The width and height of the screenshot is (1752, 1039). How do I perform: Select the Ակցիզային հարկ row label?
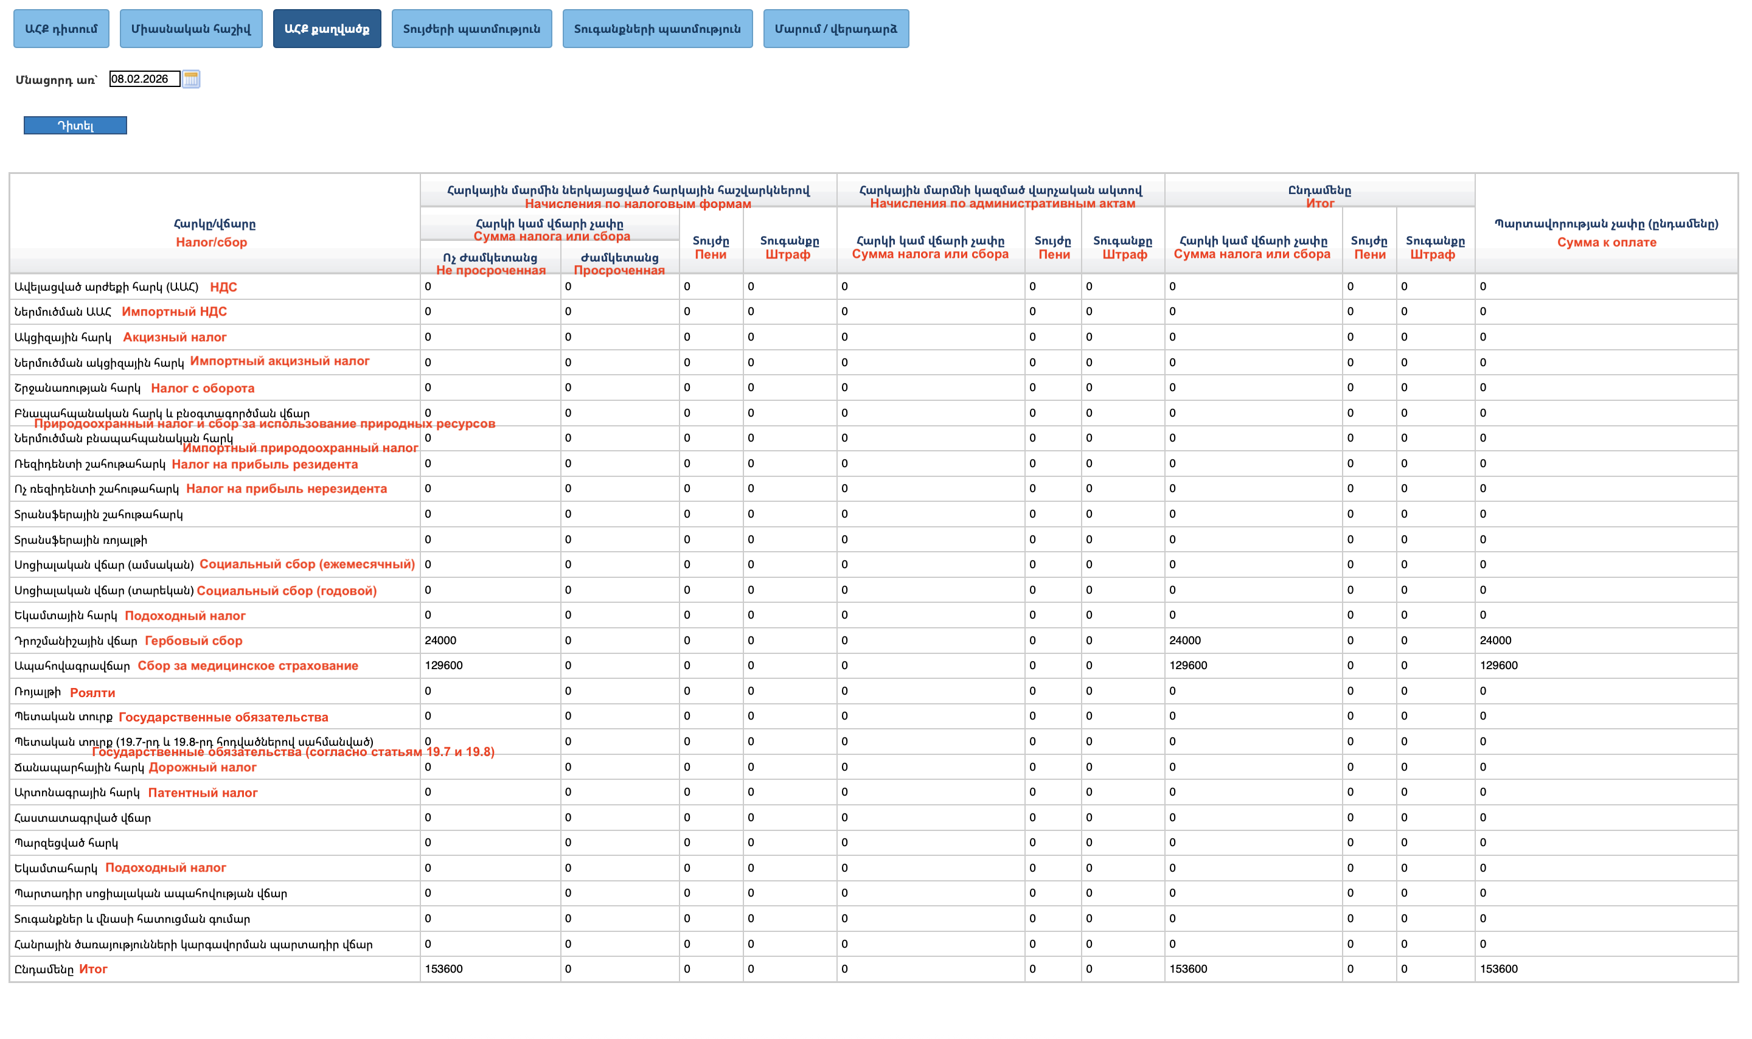coord(63,338)
